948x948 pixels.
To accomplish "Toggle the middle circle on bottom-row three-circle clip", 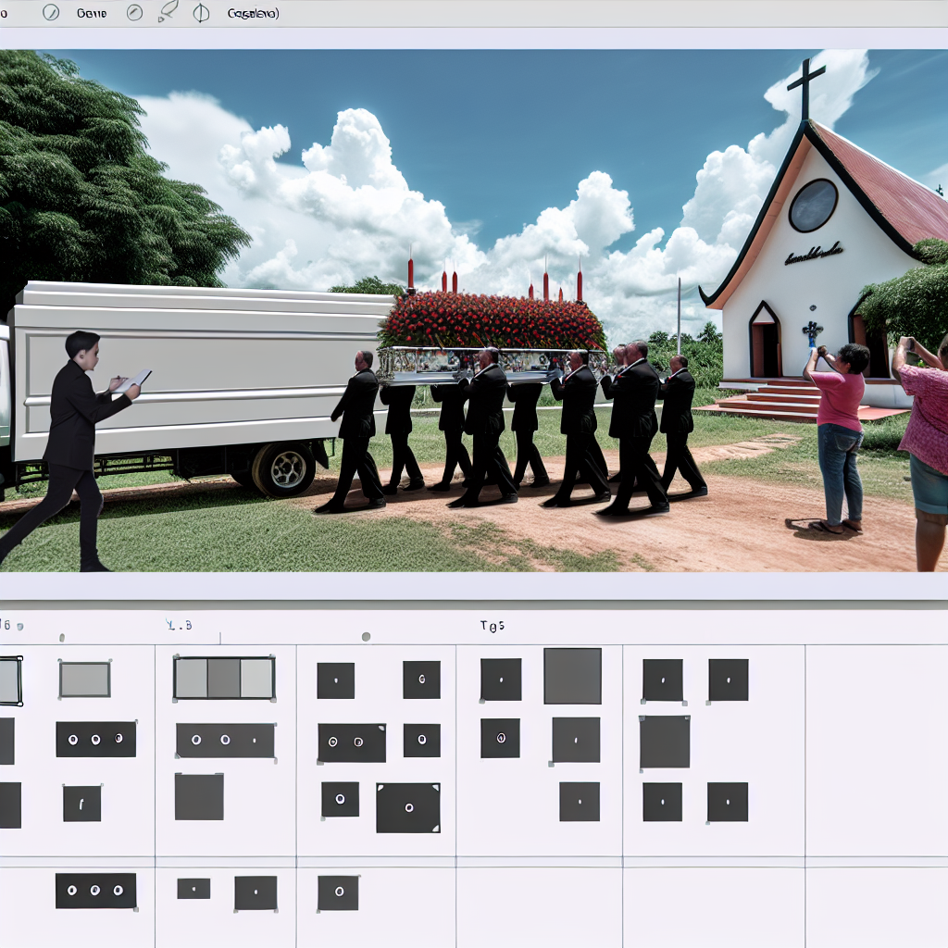I will [95, 890].
